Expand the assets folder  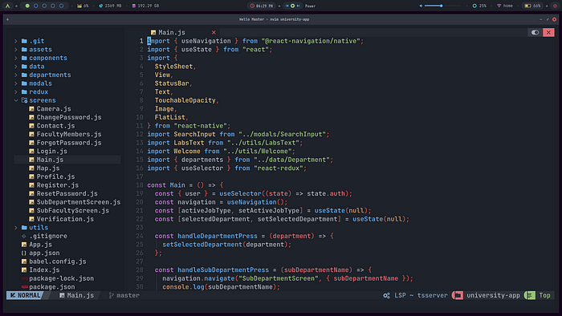click(16, 50)
